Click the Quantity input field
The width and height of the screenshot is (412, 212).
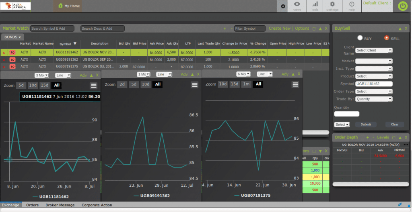(x=346, y=114)
